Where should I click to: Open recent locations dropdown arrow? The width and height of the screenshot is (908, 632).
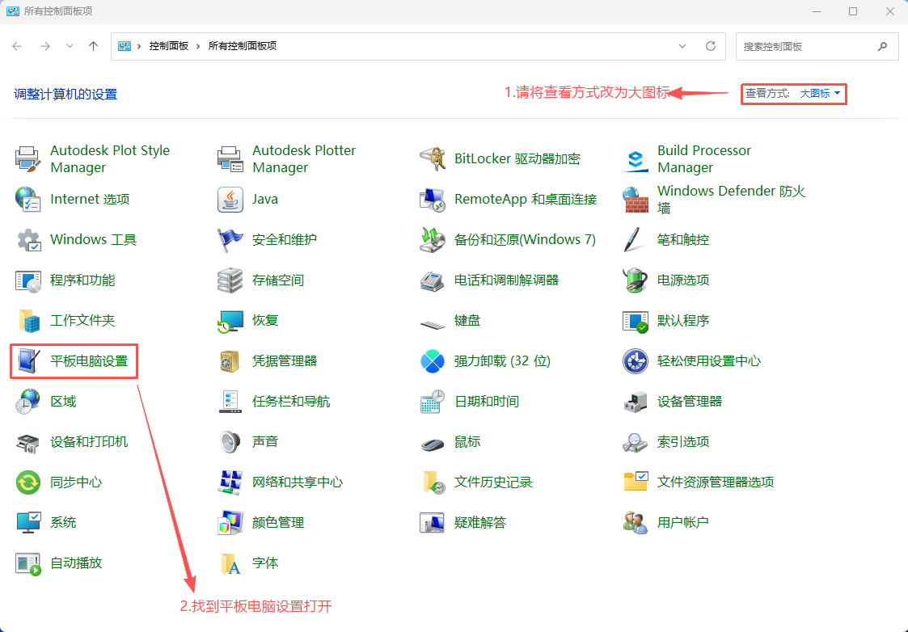[x=70, y=46]
